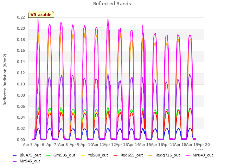Viewport: 225px width, 168px height.
Task: Click the Apr 12 x-axis tick label
Action: pos(110,145)
